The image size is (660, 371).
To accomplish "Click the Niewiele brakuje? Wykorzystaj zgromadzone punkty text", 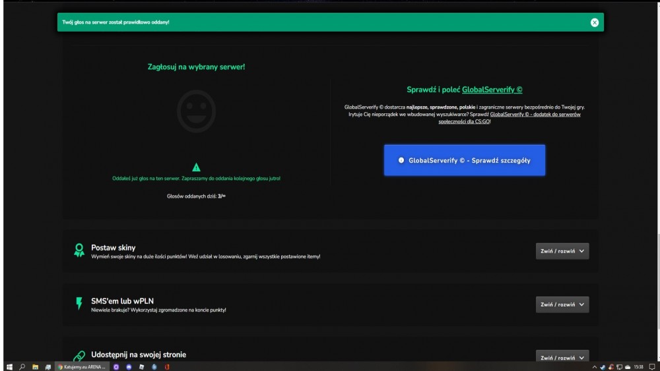I will tap(158, 310).
